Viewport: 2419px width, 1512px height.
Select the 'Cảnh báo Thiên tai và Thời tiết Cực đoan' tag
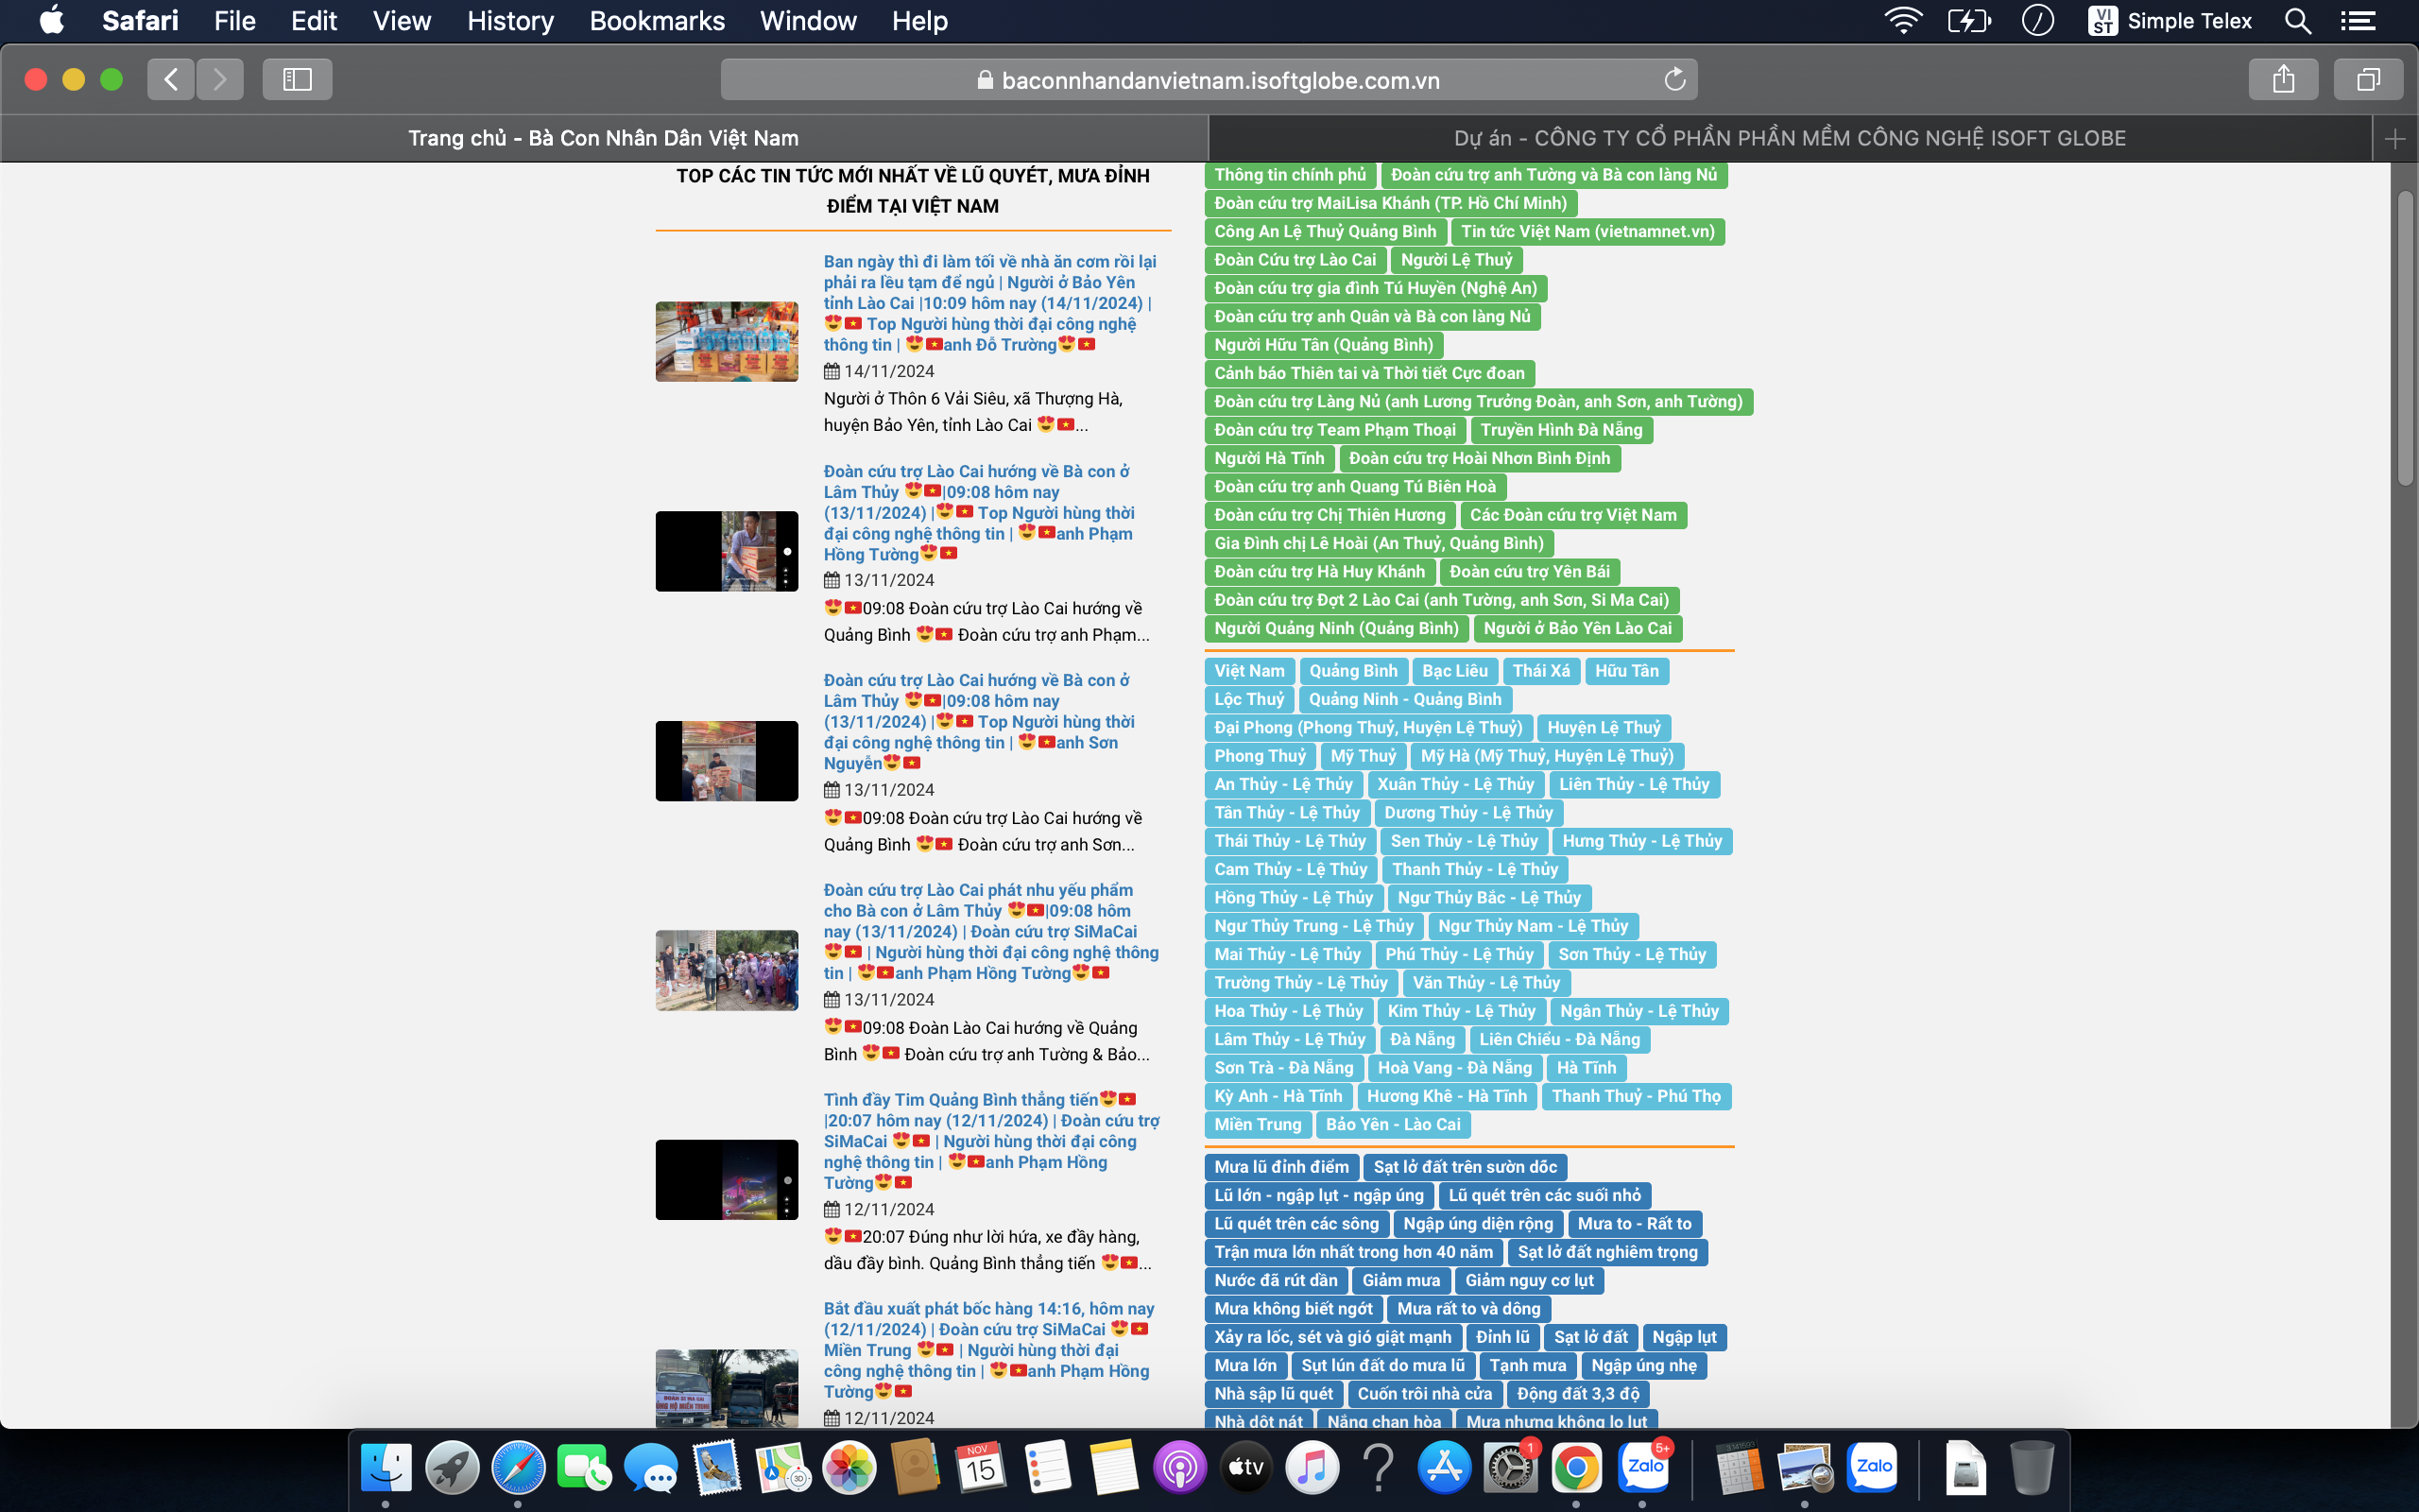[x=1369, y=373]
